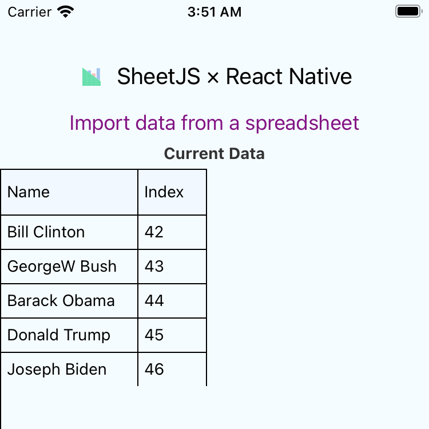The height and width of the screenshot is (429, 429).
Task: Select the cell containing 44
Action: click(172, 301)
